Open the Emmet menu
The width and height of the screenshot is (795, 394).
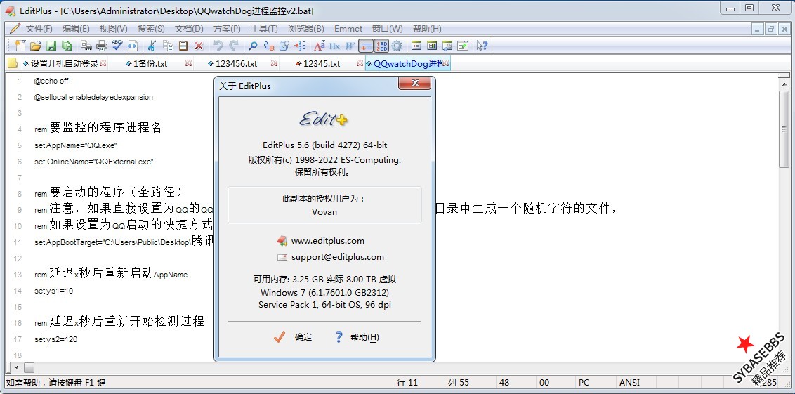click(x=348, y=29)
